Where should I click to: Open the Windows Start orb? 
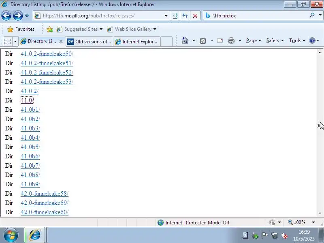11,235
